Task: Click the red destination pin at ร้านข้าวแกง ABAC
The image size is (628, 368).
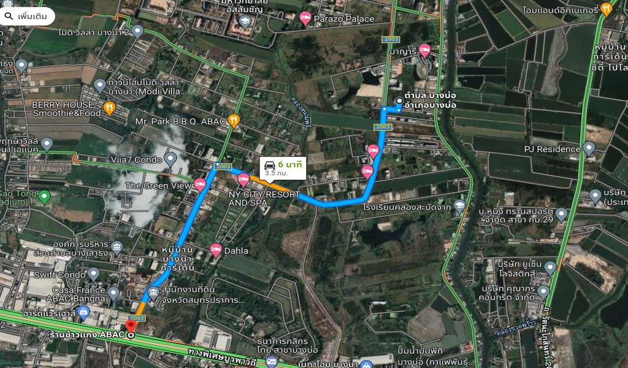Action: [131, 326]
